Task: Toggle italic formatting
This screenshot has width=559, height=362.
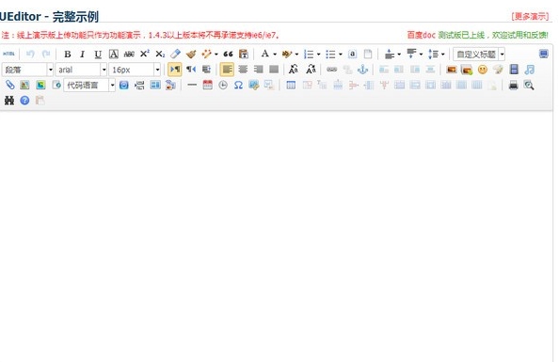Action: point(83,55)
